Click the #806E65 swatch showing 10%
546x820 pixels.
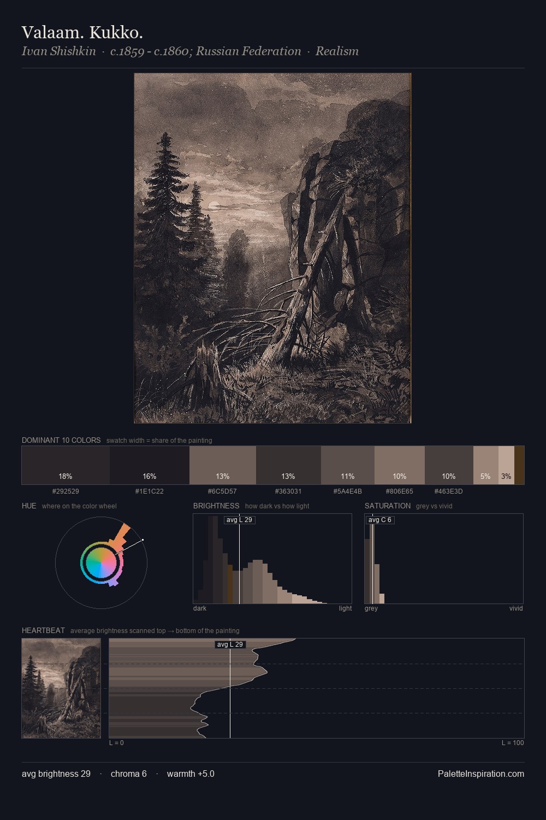400,465
